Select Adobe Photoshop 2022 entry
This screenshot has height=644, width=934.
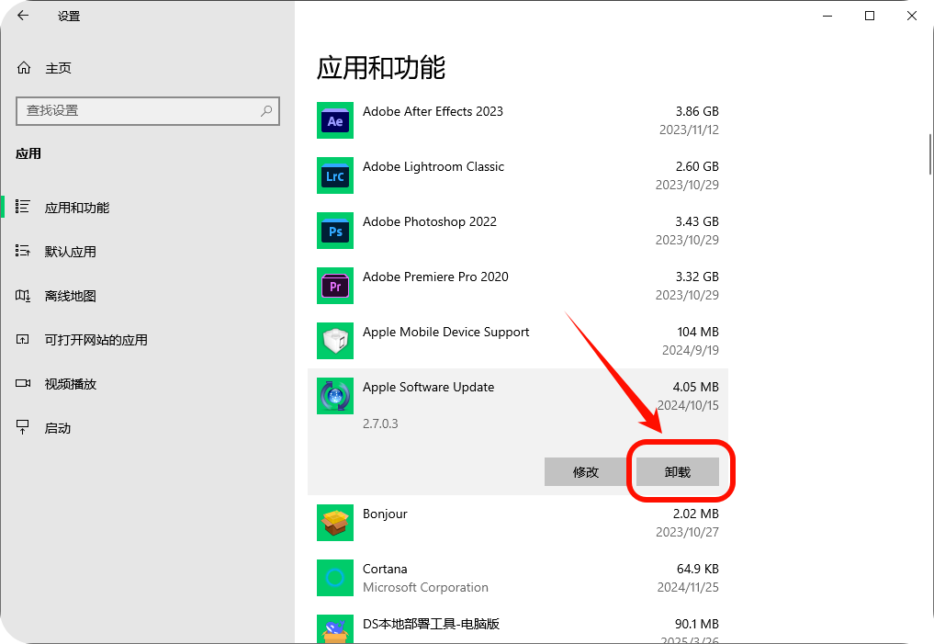(x=518, y=231)
